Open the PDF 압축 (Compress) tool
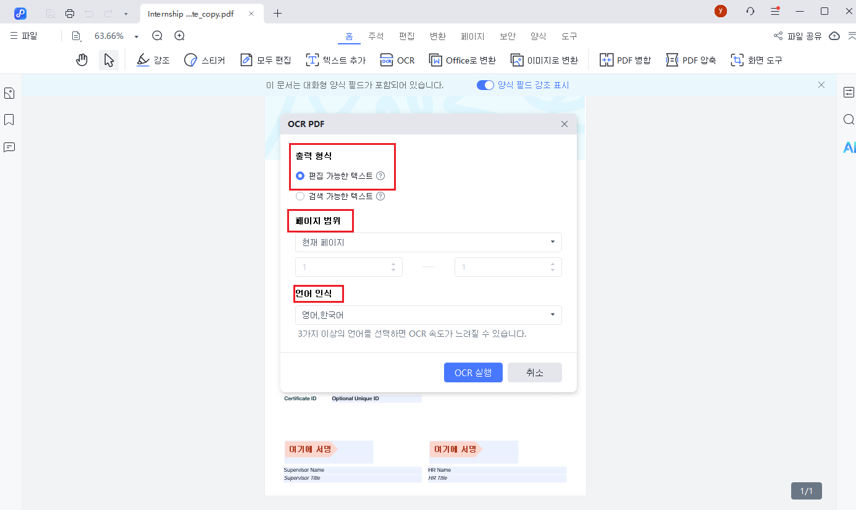 (690, 60)
